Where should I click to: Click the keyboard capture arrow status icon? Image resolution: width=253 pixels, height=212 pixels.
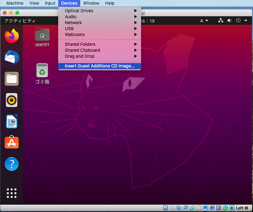click(x=232, y=208)
